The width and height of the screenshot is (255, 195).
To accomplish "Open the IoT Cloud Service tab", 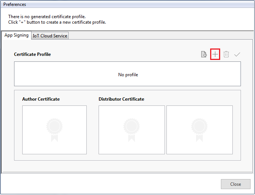I will point(50,36).
